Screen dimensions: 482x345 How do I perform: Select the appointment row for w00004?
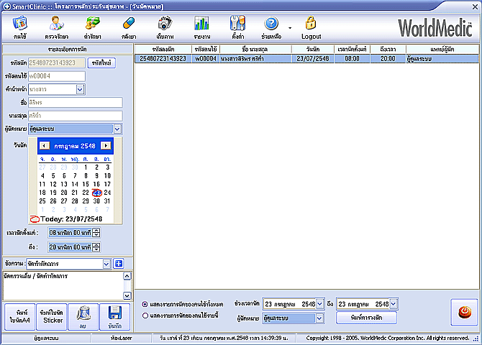(x=288, y=58)
